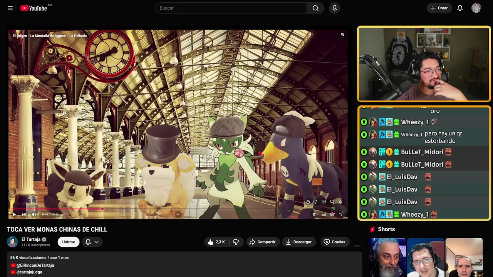Toggle autoplay switch in player controls
Image resolution: width=493 pixels, height=277 pixels.
[314, 214]
